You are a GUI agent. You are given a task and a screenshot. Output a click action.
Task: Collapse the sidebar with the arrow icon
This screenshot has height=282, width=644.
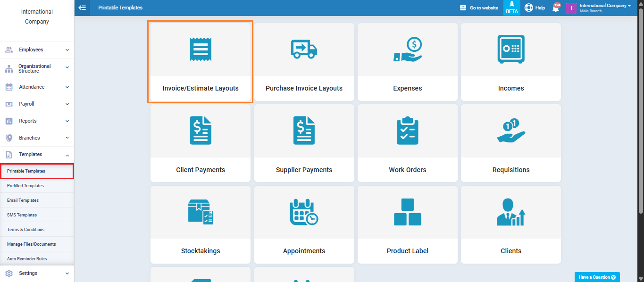tap(82, 8)
